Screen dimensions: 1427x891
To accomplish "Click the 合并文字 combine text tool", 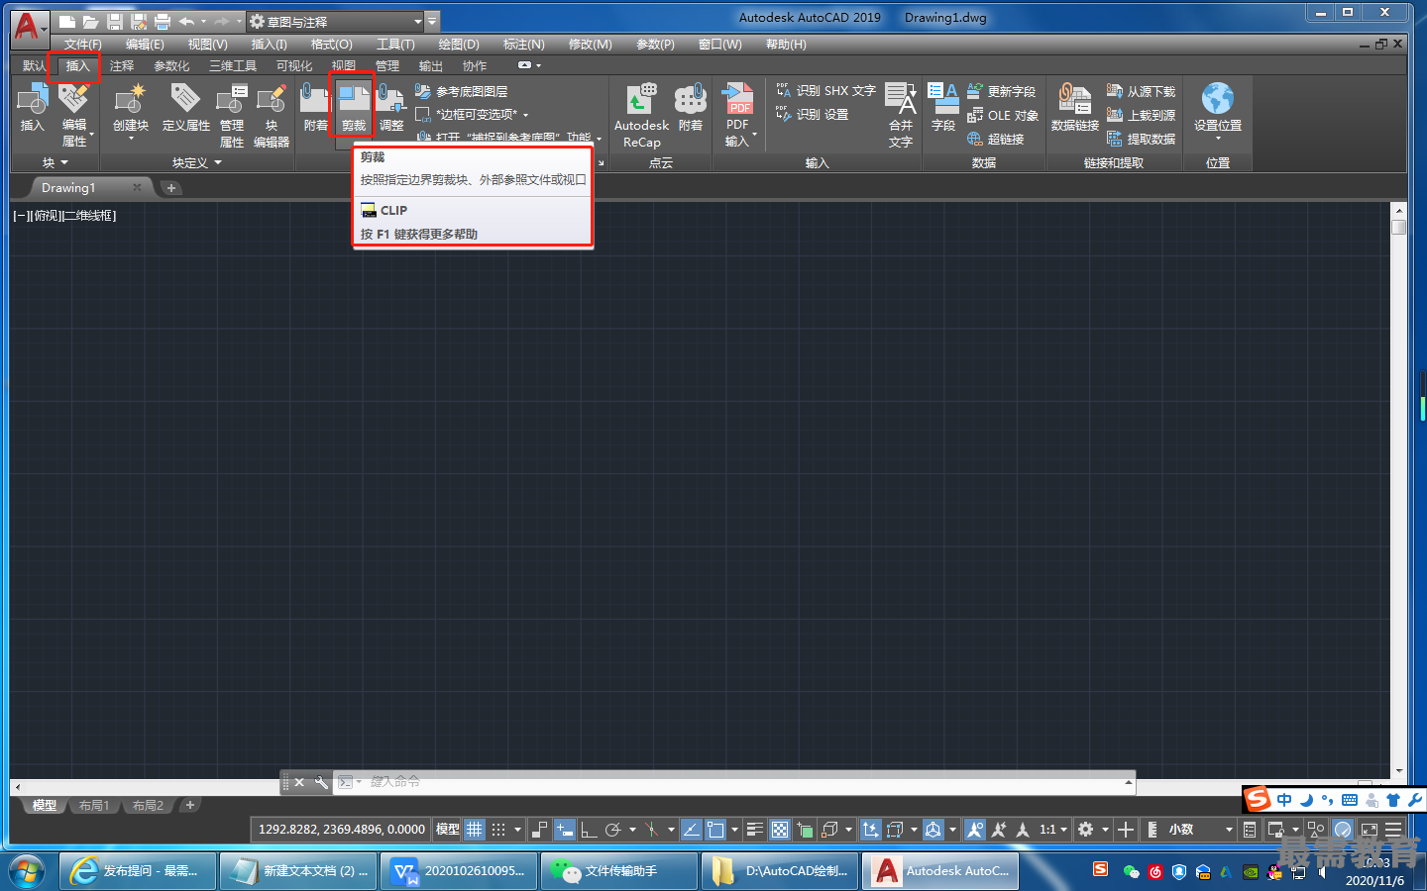I will pos(901,116).
